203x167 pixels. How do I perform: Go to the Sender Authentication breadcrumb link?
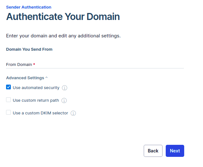coord(29,7)
